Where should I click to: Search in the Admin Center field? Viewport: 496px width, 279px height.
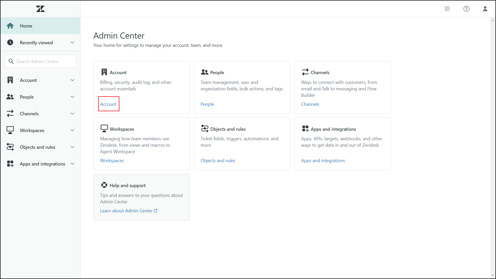click(x=40, y=61)
